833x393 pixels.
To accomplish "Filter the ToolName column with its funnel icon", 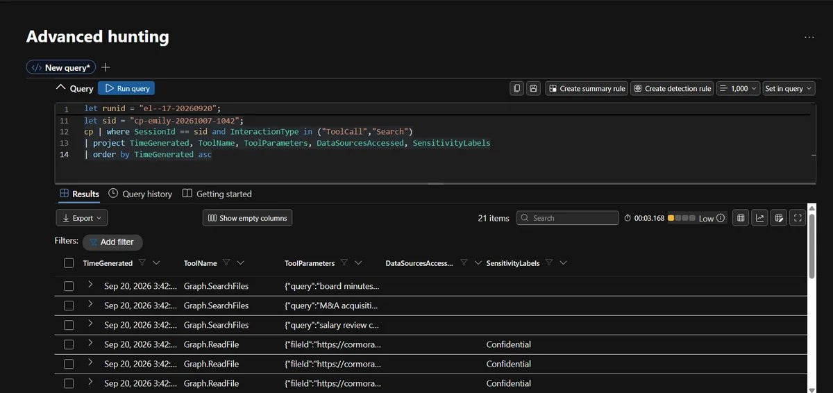I will pos(226,263).
